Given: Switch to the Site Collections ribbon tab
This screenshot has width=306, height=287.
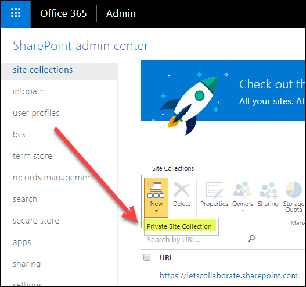Looking at the screenshot, I should click(173, 168).
